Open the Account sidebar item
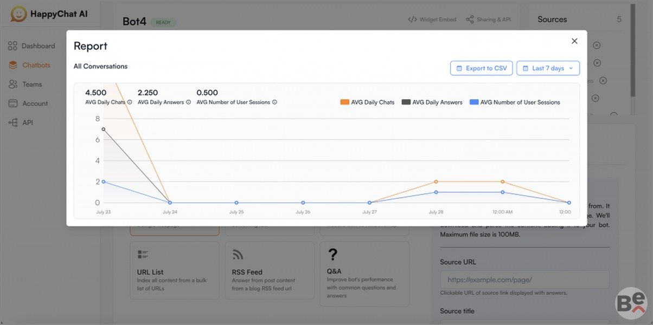The width and height of the screenshot is (653, 325). pyautogui.click(x=35, y=103)
